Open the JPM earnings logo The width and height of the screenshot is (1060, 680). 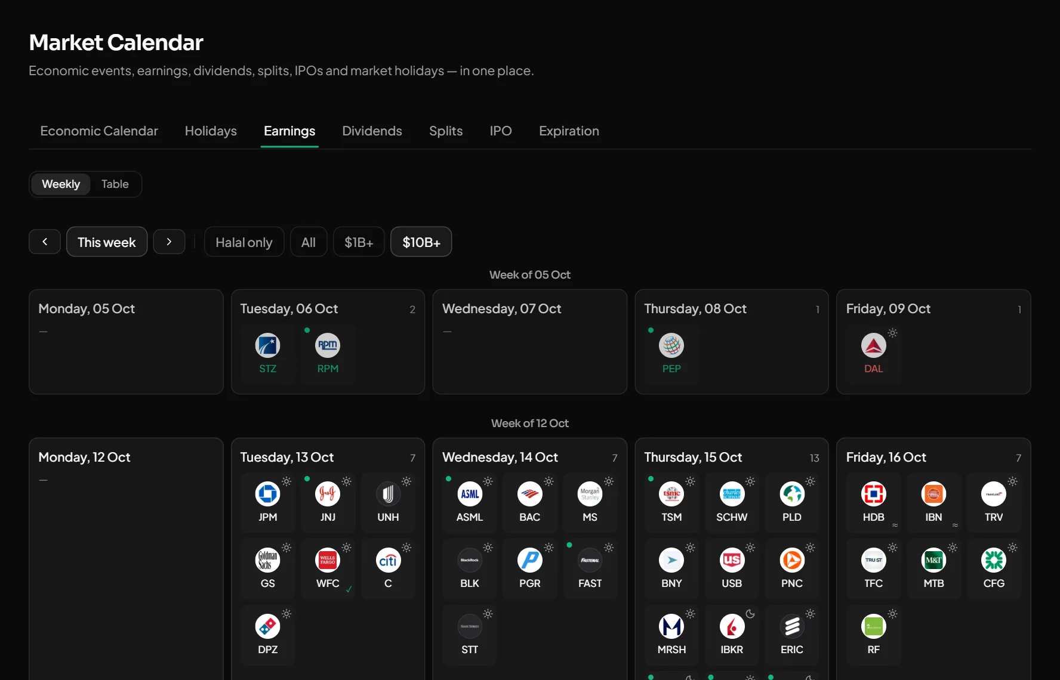pyautogui.click(x=267, y=494)
